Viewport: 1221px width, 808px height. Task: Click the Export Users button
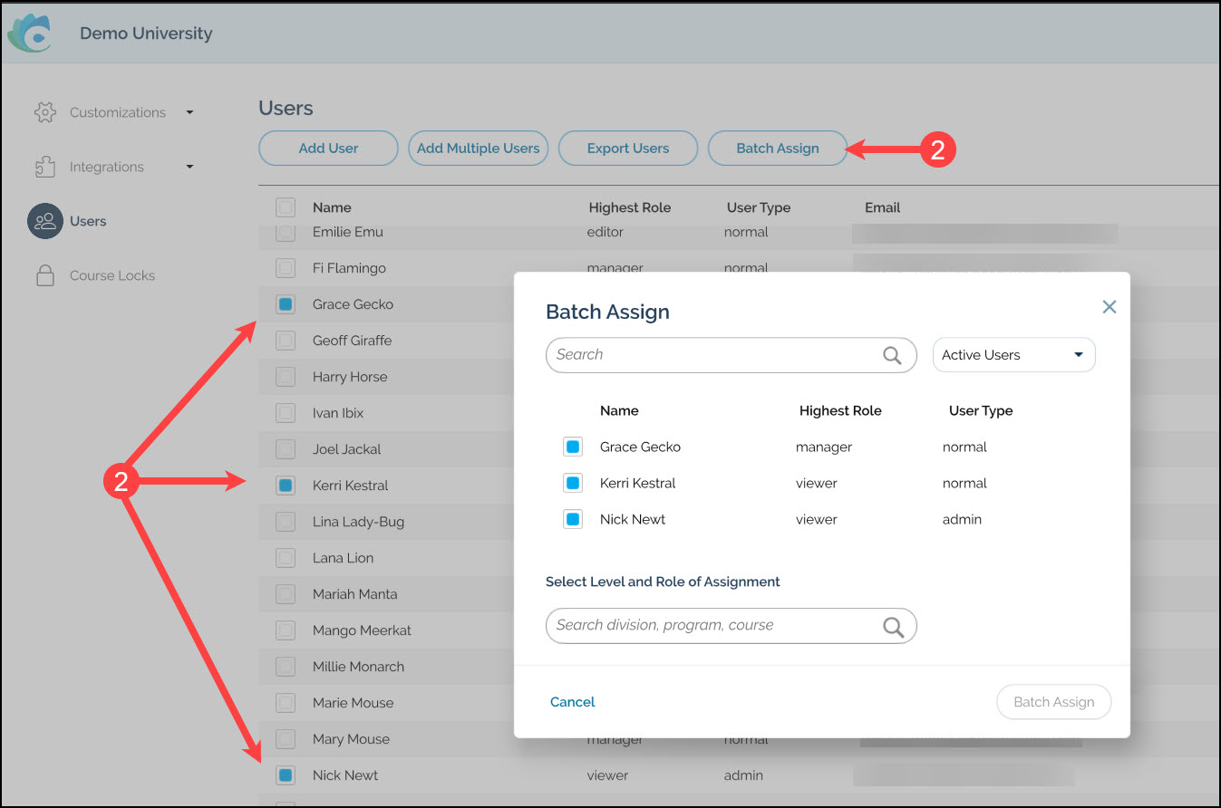point(627,149)
